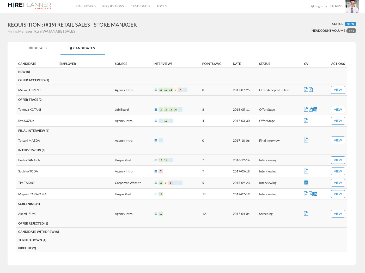Open Ryo SUZUKI's PDF CV icon

306,121
